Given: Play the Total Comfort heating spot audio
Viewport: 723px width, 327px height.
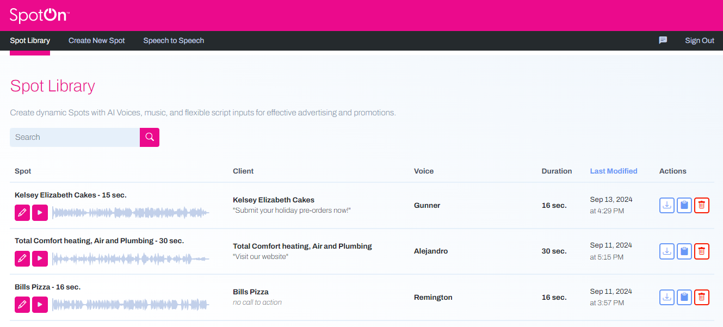Looking at the screenshot, I should pyautogui.click(x=40, y=258).
